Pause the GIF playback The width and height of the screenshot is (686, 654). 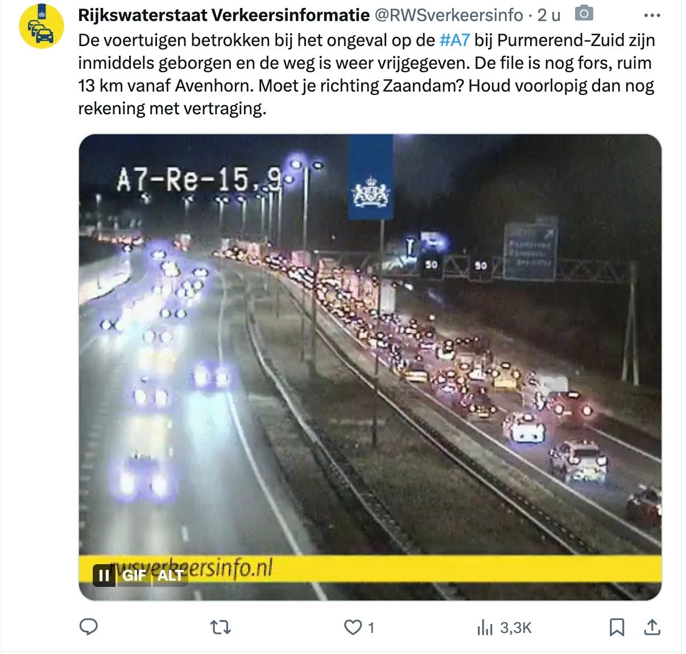click(104, 576)
